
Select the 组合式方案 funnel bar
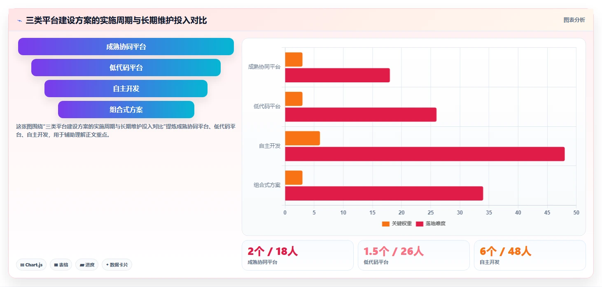pyautogui.click(x=126, y=110)
